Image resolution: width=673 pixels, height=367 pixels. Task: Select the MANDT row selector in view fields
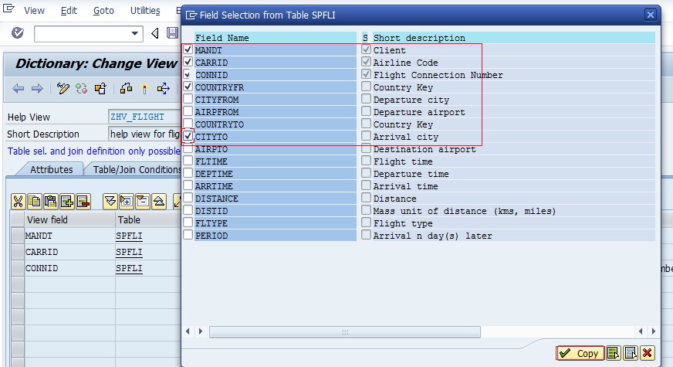pyautogui.click(x=18, y=236)
